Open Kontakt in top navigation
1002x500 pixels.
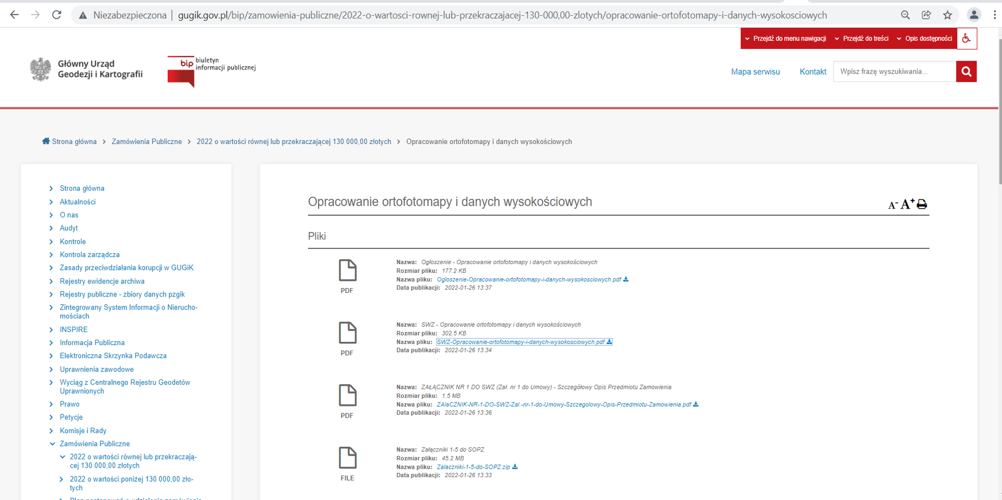pos(812,72)
